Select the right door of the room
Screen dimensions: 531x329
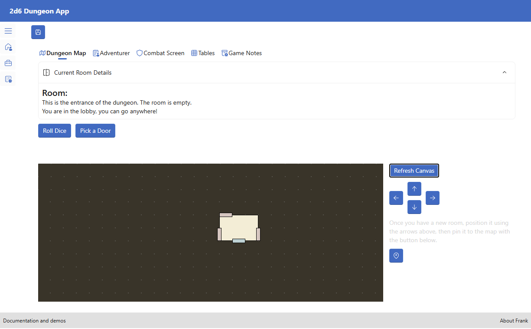tap(258, 234)
